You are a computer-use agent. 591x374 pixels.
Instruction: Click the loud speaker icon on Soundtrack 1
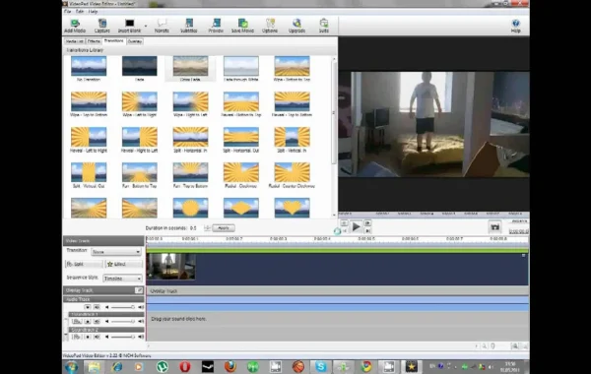pyautogui.click(x=141, y=321)
